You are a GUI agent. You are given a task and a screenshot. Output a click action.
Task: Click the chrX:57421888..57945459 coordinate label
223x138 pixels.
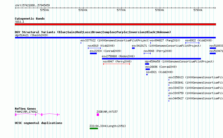pos(32,6)
